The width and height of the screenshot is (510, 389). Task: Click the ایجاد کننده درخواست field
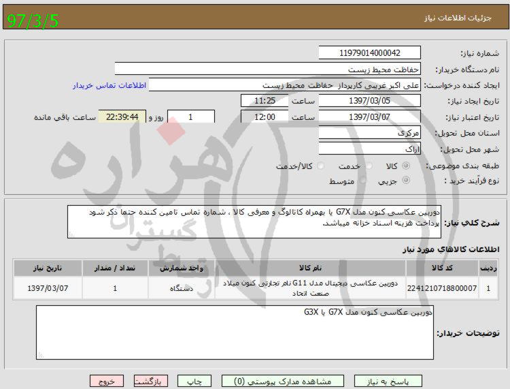tap(285, 85)
